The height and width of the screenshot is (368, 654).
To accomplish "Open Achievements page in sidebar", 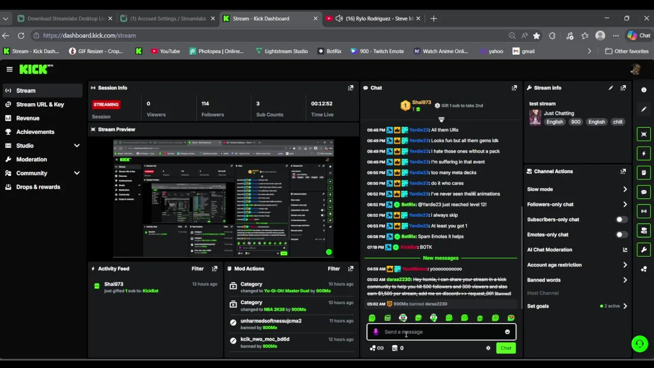I will tap(42, 132).
